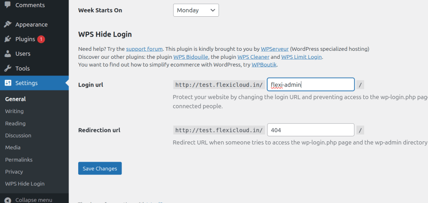Click the Login url text field

coord(310,85)
